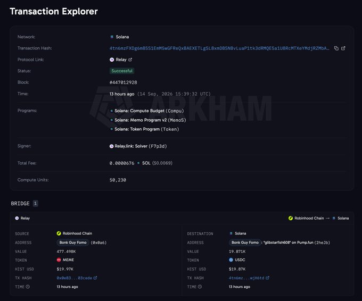Viewport: 362px width, 301px height.
Task: Click the Successful status badge
Action: 122,71
